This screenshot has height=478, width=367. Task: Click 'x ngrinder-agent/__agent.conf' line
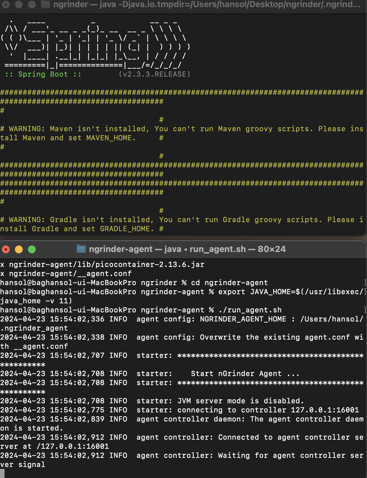tap(66, 274)
